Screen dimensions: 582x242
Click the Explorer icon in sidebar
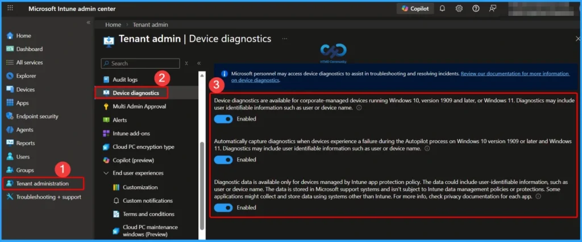(10, 76)
